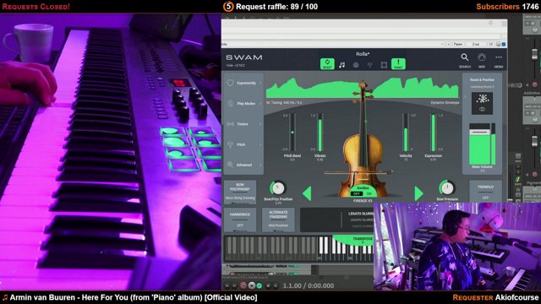This screenshot has width=541, height=304.
Task: Expand the Pitch section
Action: coord(244,144)
